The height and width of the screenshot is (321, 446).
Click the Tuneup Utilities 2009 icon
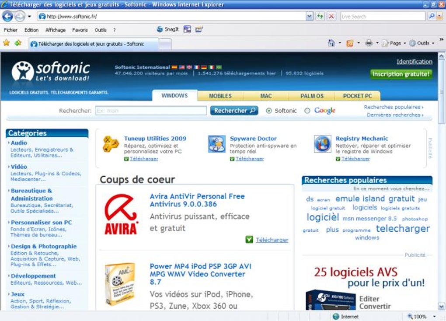click(x=111, y=144)
